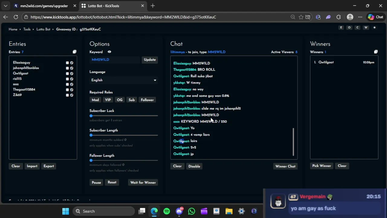Image resolution: width=387 pixels, height=218 pixels.
Task: Ban Qwlilgoat entry with block icon
Action: point(72,74)
